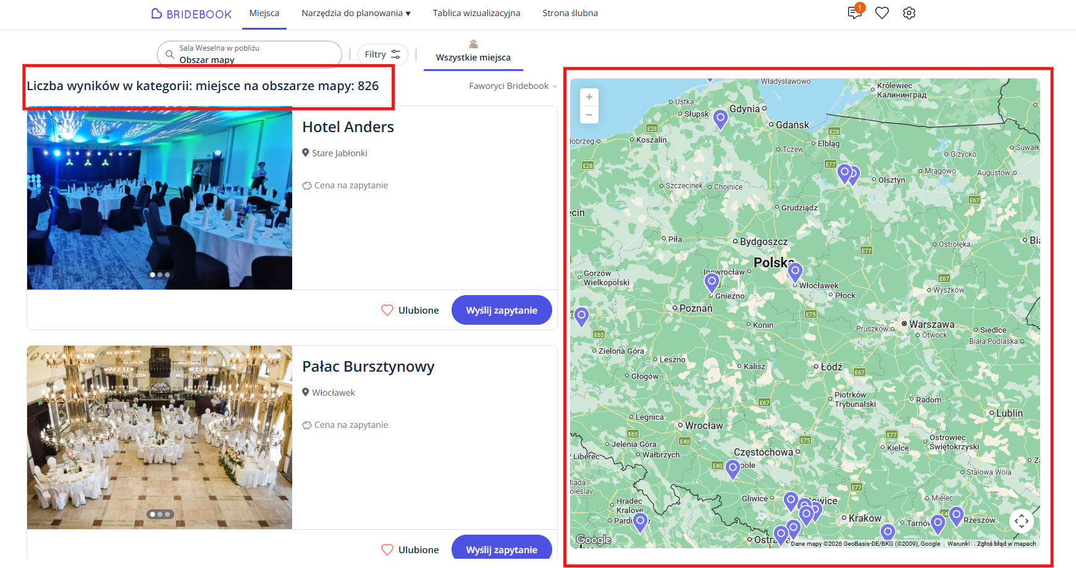Click the map pin near Włocławek
Viewport: 1076px width, 568px height.
point(795,270)
